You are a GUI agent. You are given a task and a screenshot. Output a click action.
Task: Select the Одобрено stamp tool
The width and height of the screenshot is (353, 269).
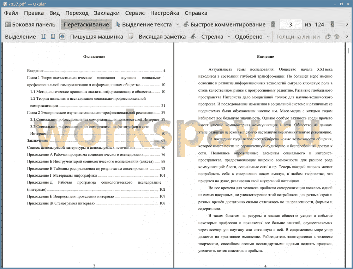(249, 37)
